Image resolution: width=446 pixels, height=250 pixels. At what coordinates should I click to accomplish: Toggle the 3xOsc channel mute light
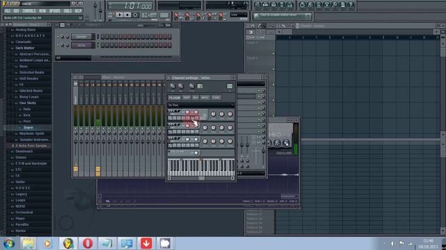[58, 45]
